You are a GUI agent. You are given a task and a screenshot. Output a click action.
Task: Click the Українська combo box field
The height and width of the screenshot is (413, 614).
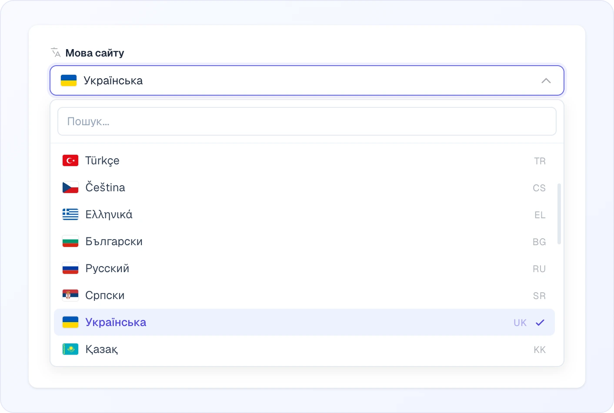click(x=307, y=80)
